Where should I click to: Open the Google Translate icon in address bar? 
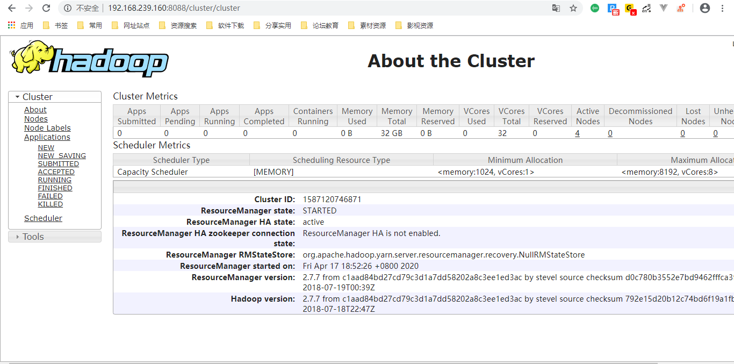[556, 8]
